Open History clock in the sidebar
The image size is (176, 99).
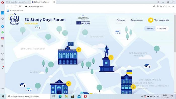[3, 60]
